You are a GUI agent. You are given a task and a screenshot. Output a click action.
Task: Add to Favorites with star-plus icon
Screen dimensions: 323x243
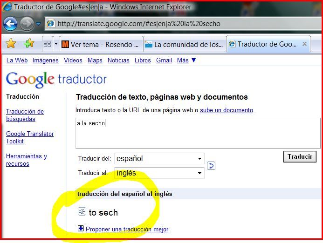tap(29, 43)
